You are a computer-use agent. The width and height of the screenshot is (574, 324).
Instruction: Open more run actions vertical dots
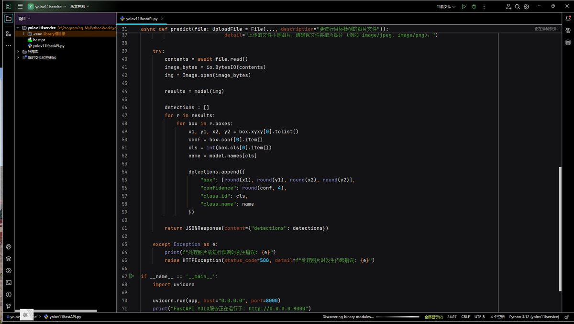pyautogui.click(x=484, y=7)
